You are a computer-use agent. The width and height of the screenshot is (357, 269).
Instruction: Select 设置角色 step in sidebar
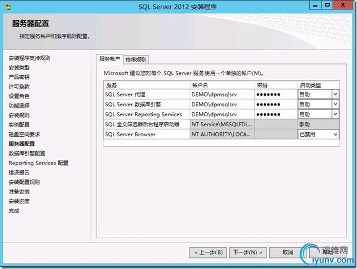(x=19, y=96)
